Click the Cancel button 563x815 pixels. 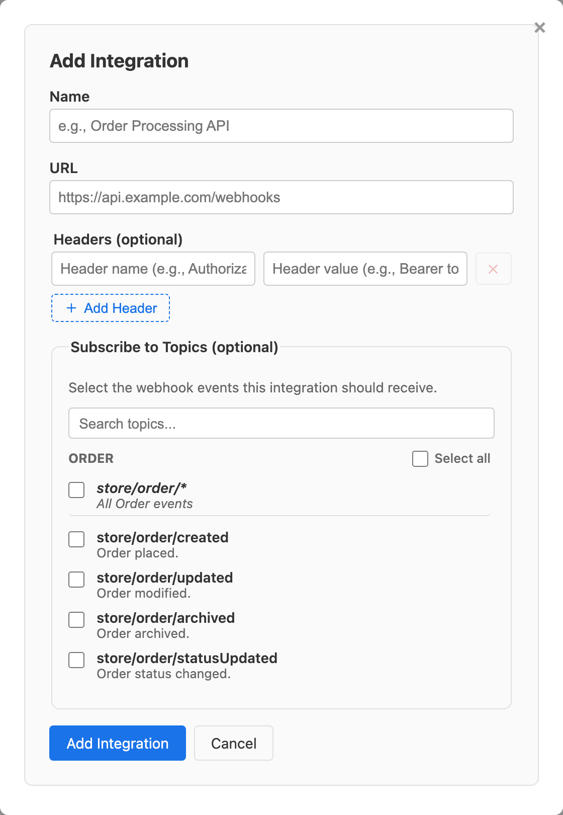[234, 743]
